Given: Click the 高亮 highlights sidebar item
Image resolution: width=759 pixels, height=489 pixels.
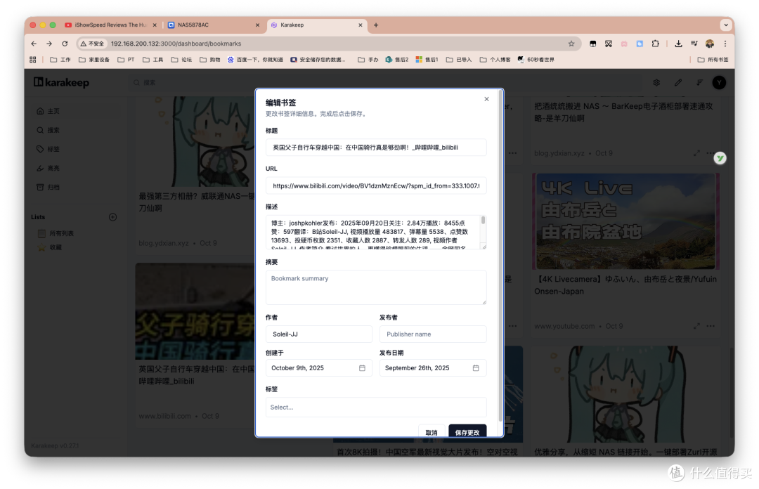Looking at the screenshot, I should [75, 168].
